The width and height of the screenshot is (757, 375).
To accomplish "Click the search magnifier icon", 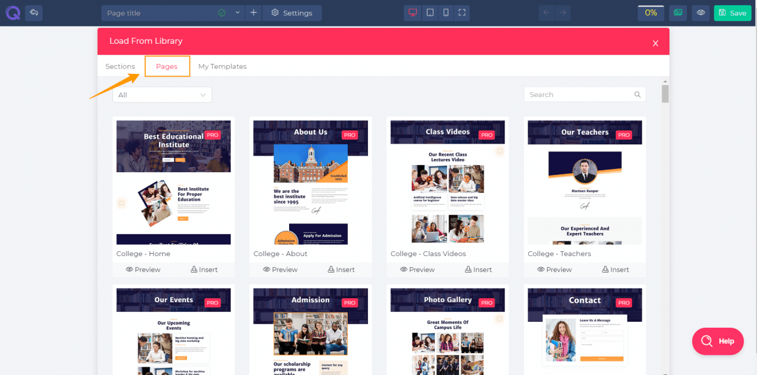I will [x=638, y=95].
